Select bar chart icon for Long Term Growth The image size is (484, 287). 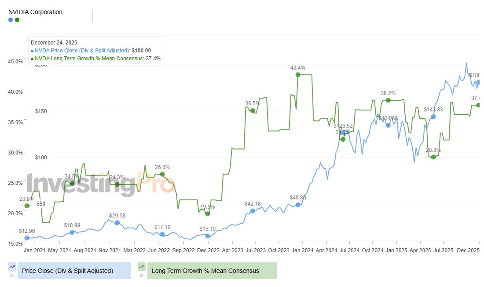coord(142,275)
